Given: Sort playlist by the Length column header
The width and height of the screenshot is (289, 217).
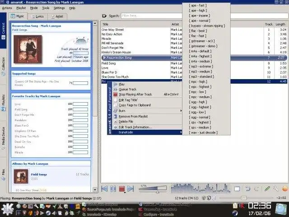Looking at the screenshot, I should click(x=280, y=24).
